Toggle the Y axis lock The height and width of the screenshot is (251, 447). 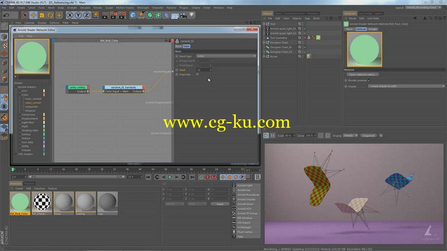(x=78, y=15)
